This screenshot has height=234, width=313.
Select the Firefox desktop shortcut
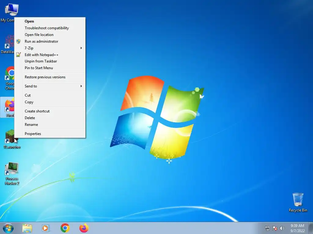tap(8, 108)
